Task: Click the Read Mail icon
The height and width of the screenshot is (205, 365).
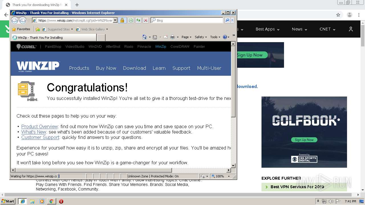Action: (x=165, y=37)
